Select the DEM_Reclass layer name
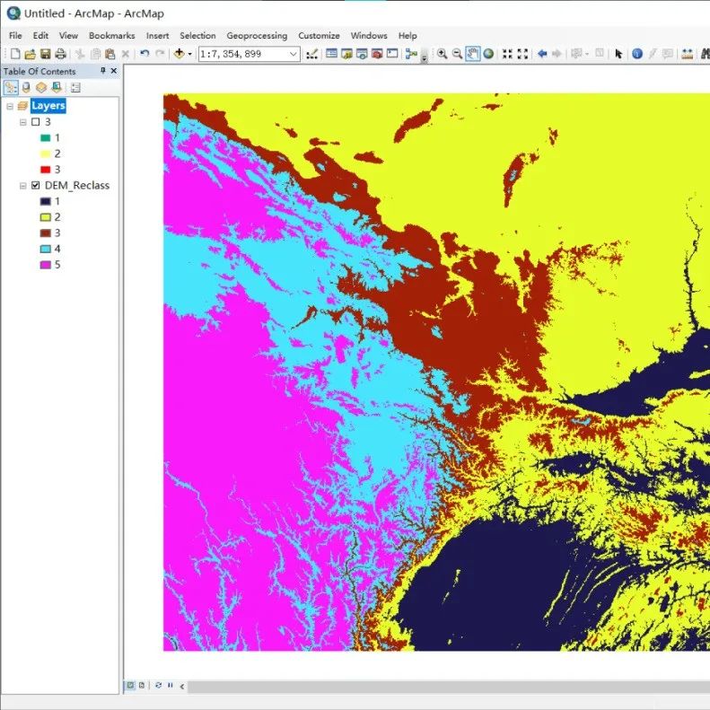710x710 pixels. (76, 186)
